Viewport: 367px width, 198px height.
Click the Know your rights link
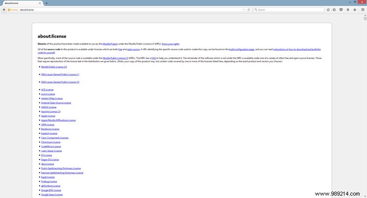pos(171,43)
